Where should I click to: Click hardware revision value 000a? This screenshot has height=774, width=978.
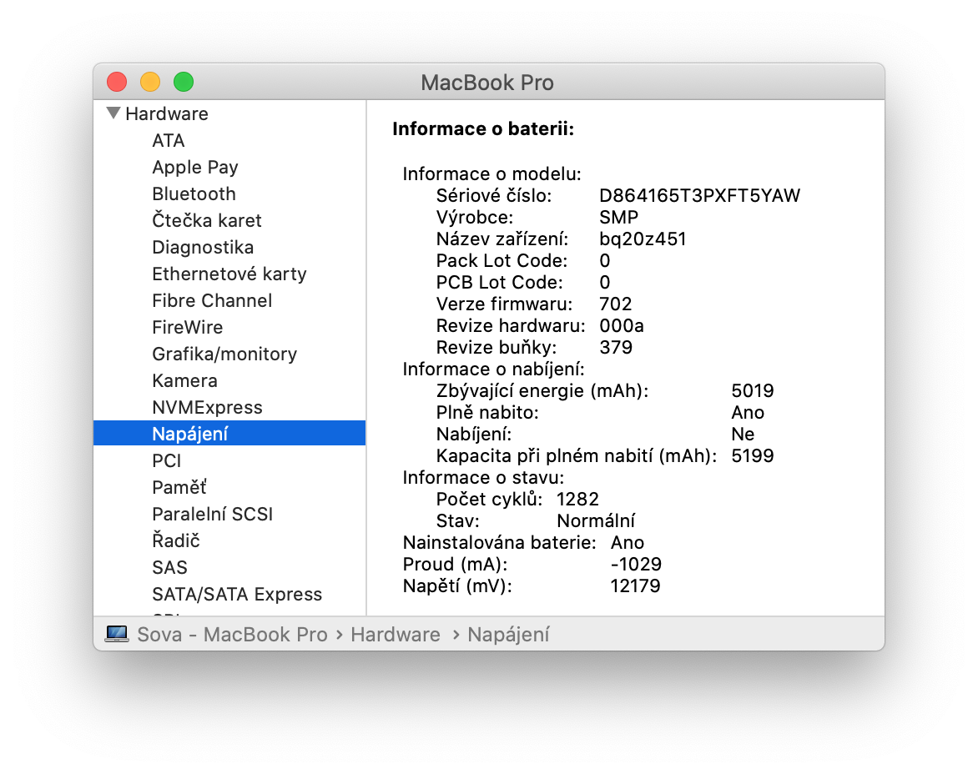click(x=621, y=326)
